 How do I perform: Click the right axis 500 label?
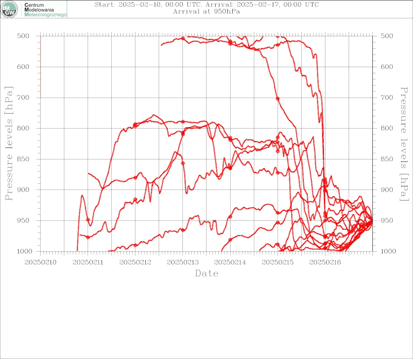pos(387,36)
